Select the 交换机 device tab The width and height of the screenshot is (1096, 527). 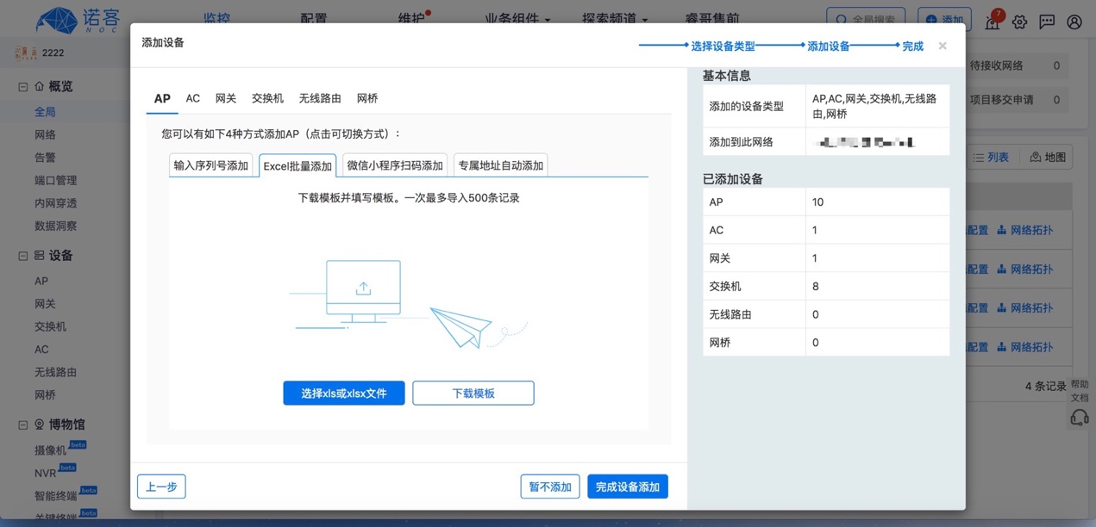pos(267,98)
